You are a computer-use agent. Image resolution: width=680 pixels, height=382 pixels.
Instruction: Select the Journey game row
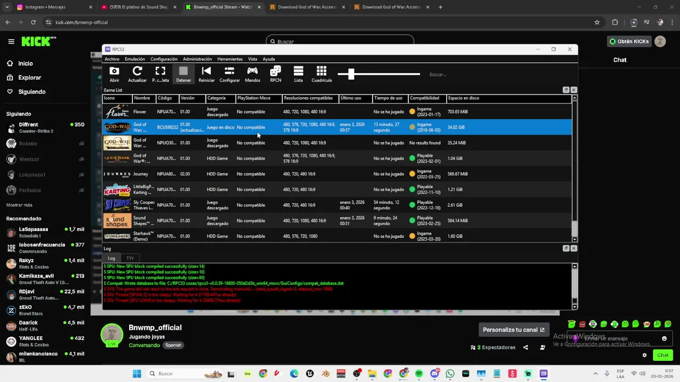pos(337,174)
